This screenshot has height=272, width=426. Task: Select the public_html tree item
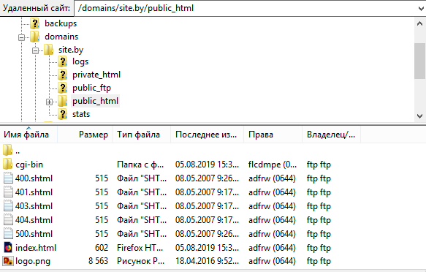point(96,101)
